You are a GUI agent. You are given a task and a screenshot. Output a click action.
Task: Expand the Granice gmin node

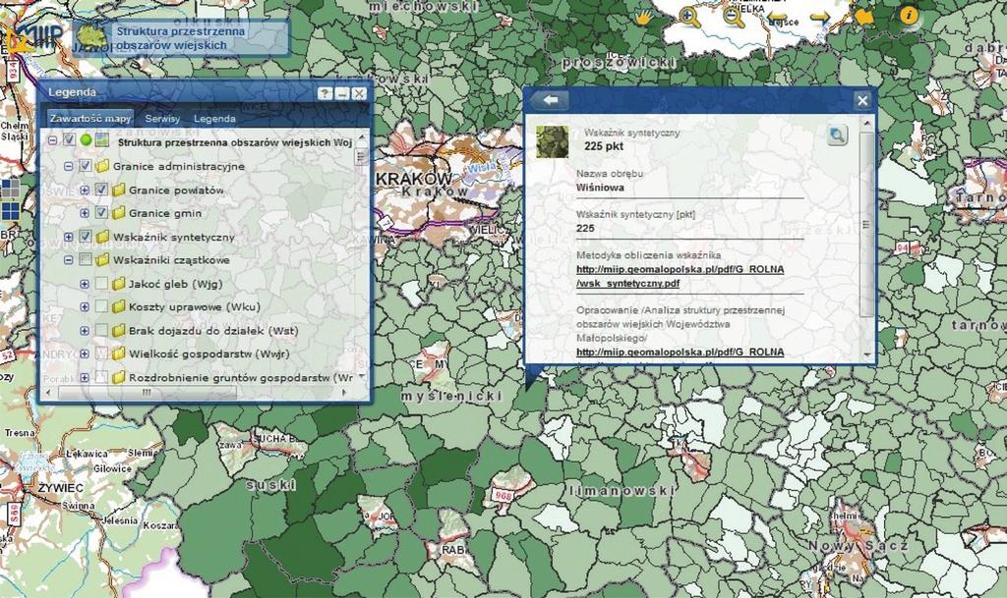coord(85,213)
